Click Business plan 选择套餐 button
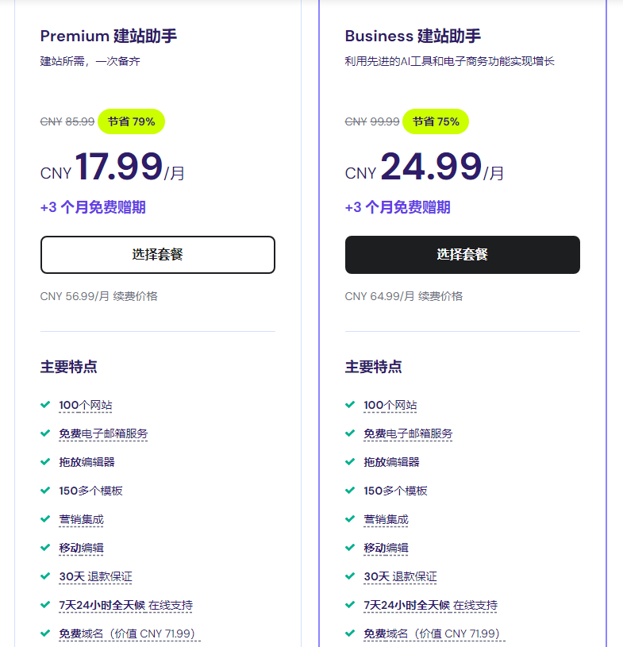623x647 pixels. tap(462, 255)
